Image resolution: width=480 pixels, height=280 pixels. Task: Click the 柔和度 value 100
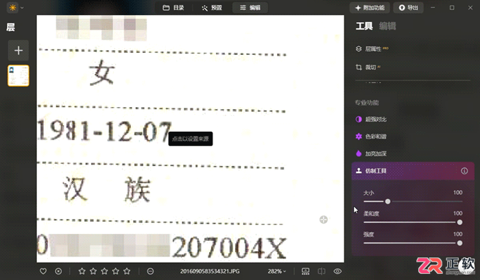click(457, 213)
